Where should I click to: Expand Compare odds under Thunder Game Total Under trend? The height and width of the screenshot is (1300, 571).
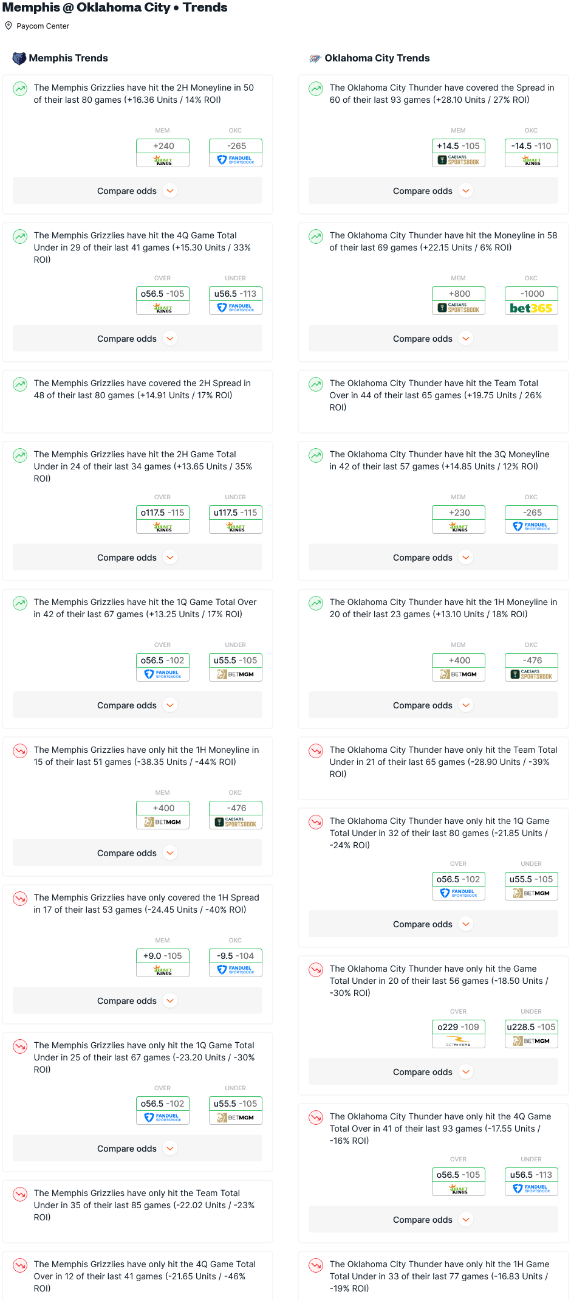[x=433, y=1072]
